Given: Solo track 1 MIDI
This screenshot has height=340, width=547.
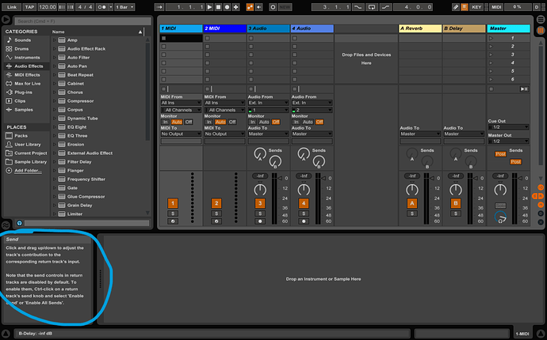Looking at the screenshot, I should (173, 213).
